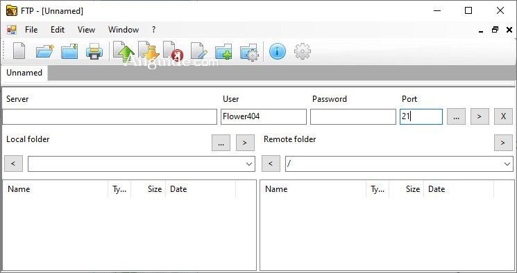Expand the Remote folder path dropdown
Viewport: 517px width, 273px height.
click(x=507, y=164)
